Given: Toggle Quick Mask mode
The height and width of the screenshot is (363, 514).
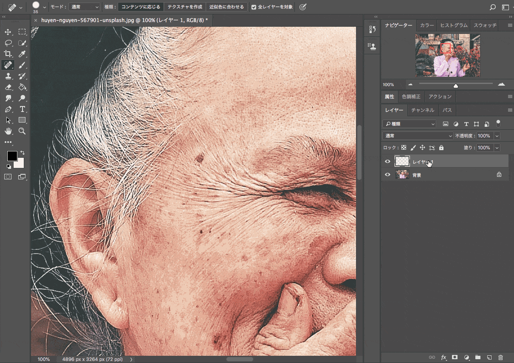Looking at the screenshot, I should pyautogui.click(x=8, y=176).
